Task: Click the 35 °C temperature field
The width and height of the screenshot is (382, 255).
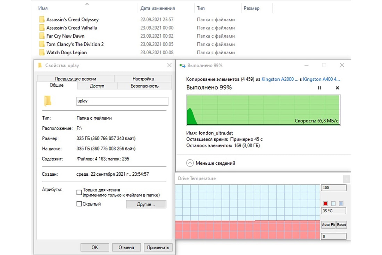Action: pos(333,211)
